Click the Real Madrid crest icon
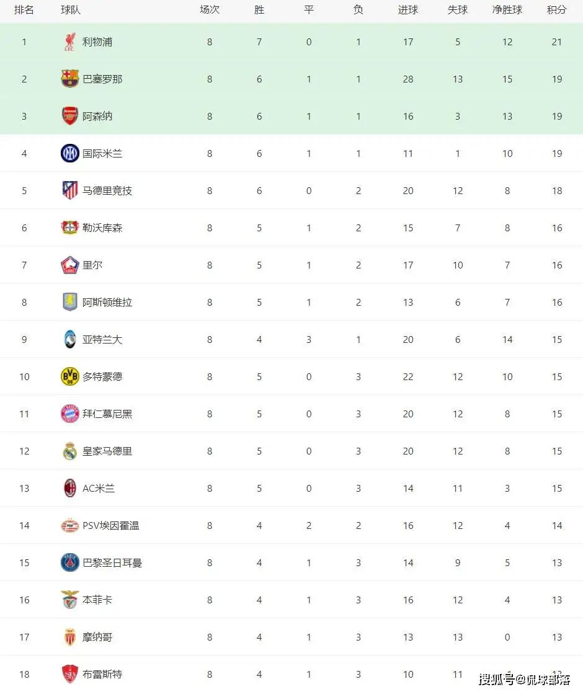 tap(69, 451)
